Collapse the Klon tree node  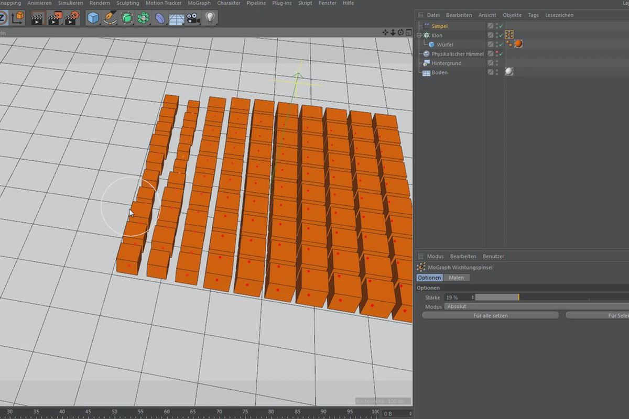pyautogui.click(x=419, y=35)
